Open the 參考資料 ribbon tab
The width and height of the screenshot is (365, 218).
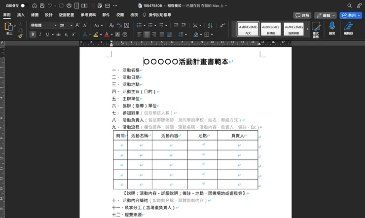[x=88, y=15]
